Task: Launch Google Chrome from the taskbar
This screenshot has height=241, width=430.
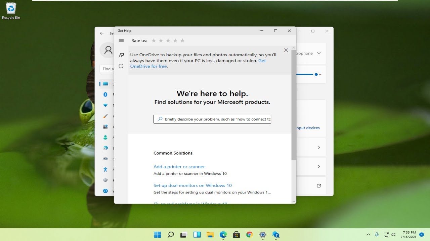Action: coord(249,235)
